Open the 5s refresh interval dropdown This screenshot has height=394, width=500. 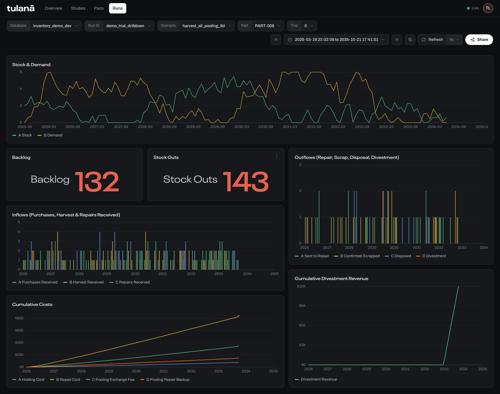click(454, 40)
